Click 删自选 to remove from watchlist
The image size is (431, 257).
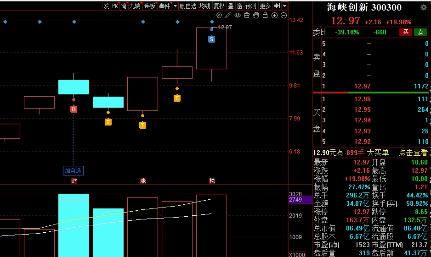188,6
